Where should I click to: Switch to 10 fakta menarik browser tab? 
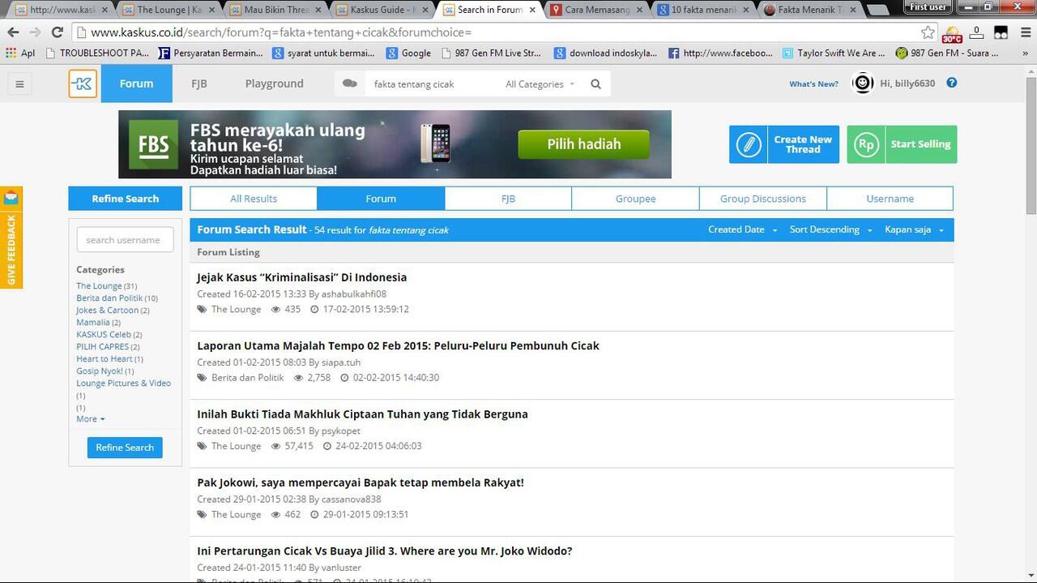[x=703, y=10]
